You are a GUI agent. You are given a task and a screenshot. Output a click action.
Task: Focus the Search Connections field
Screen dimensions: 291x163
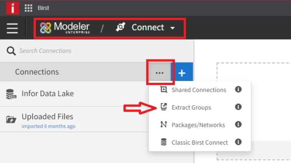coord(104,51)
